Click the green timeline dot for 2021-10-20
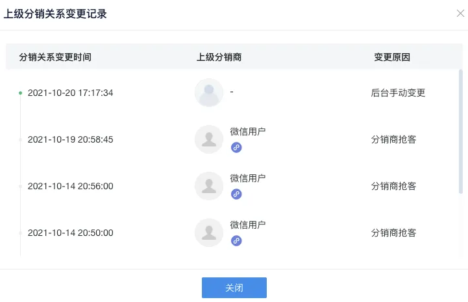468x302 pixels. (20, 93)
